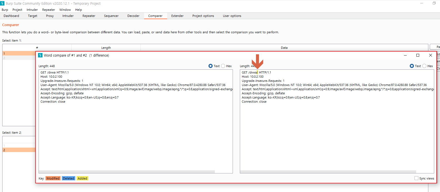Click the Deleted color key swatch
The height and width of the screenshot is (192, 440).
click(x=69, y=178)
